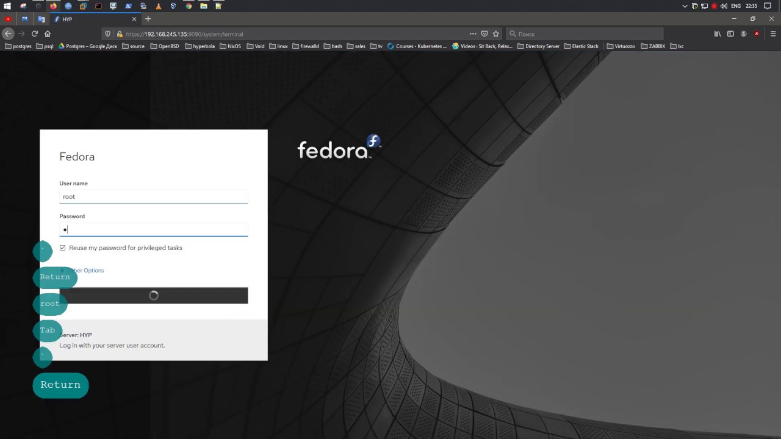The width and height of the screenshot is (781, 439).
Task: Open the Void bookmark folder
Action: (x=256, y=46)
